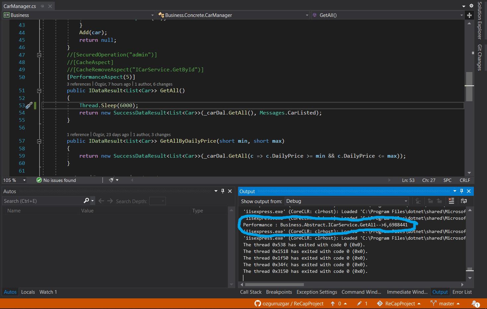Click the Autos search forward arrow
487x309 pixels.
coord(110,201)
